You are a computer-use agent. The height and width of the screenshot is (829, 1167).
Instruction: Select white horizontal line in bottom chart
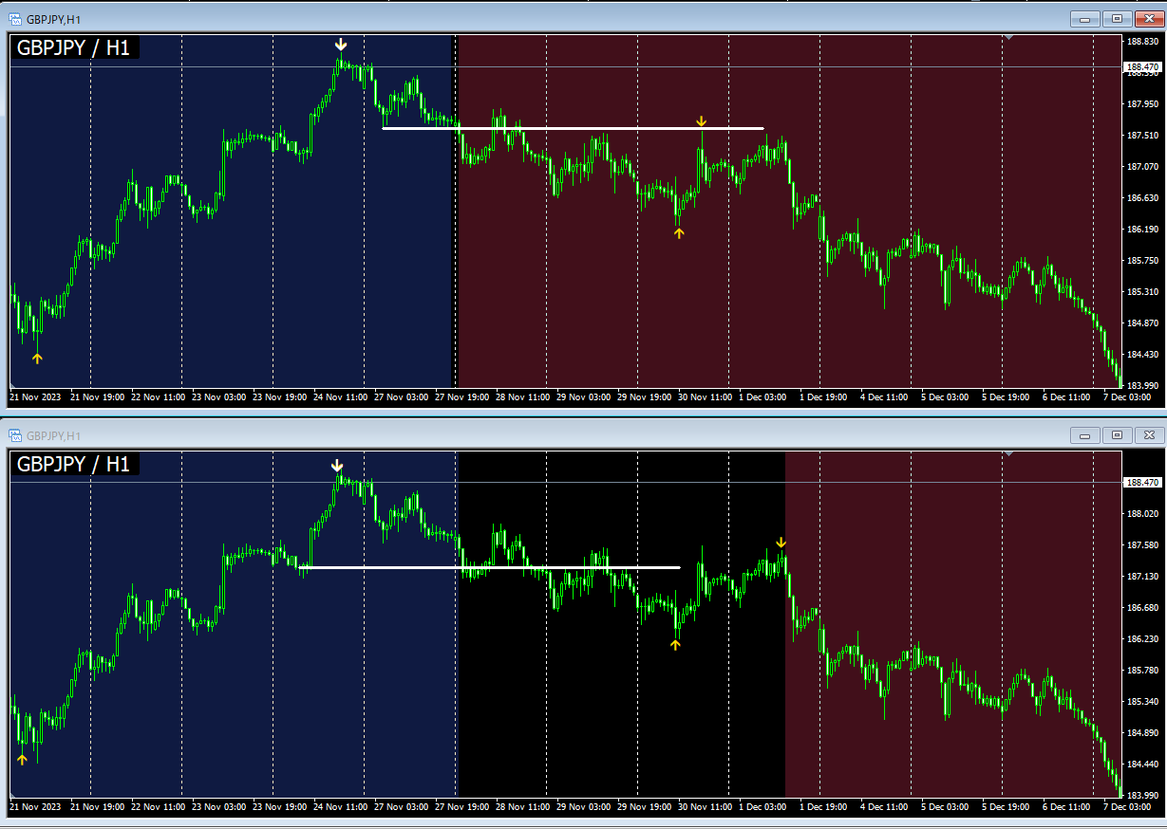(x=489, y=567)
